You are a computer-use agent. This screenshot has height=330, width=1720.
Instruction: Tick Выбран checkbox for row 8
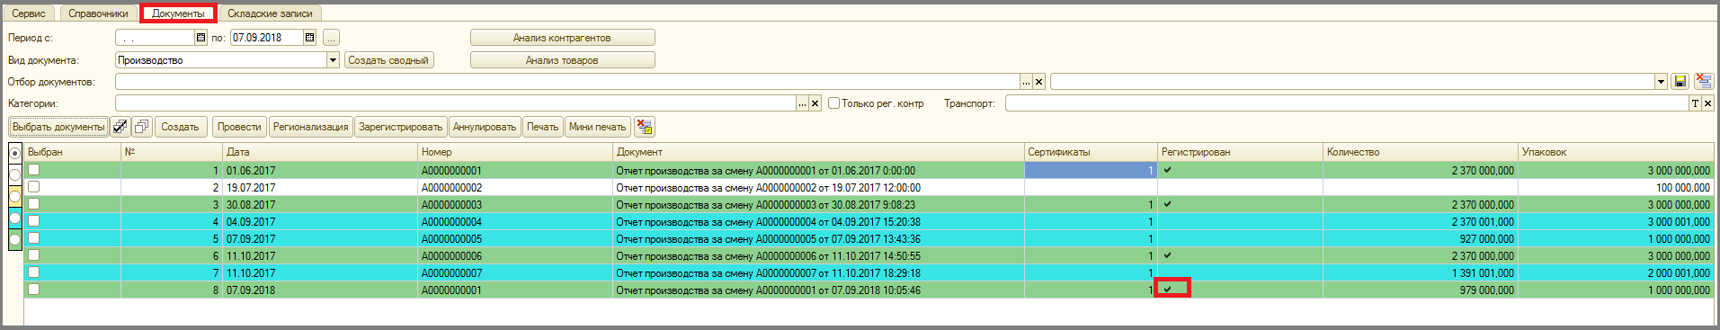click(x=33, y=290)
